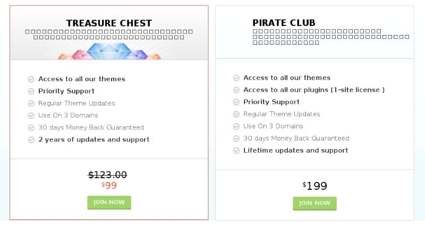Click the crossed-out $123.00 price

tap(107, 174)
